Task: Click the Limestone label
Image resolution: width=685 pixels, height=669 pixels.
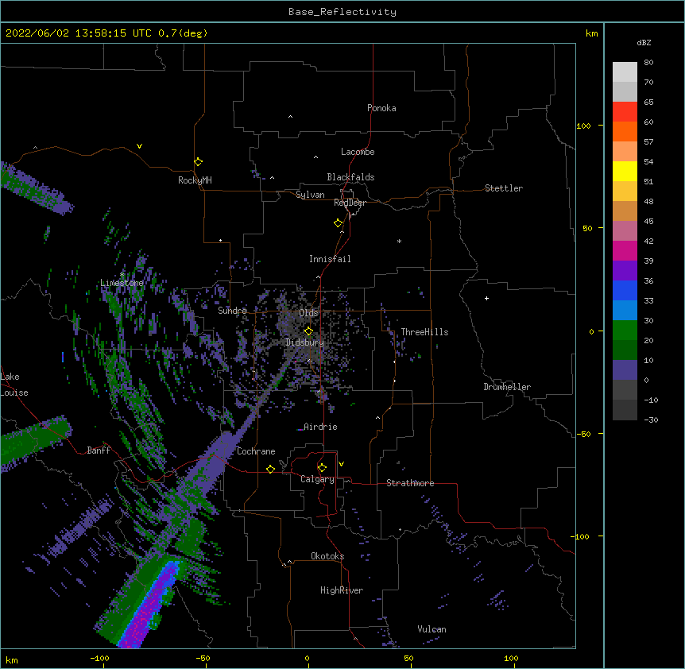Action: 122,283
